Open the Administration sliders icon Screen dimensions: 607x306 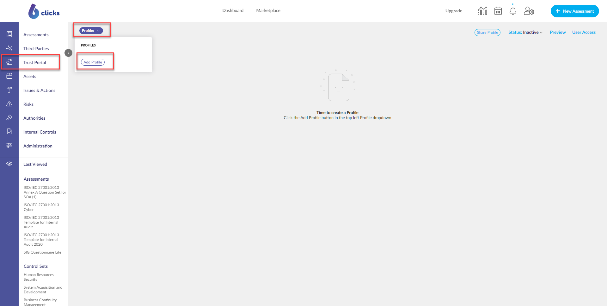(x=9, y=145)
